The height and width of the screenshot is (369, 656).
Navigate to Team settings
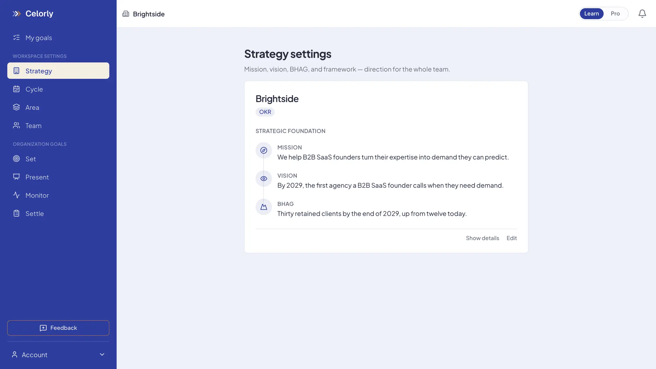58,126
